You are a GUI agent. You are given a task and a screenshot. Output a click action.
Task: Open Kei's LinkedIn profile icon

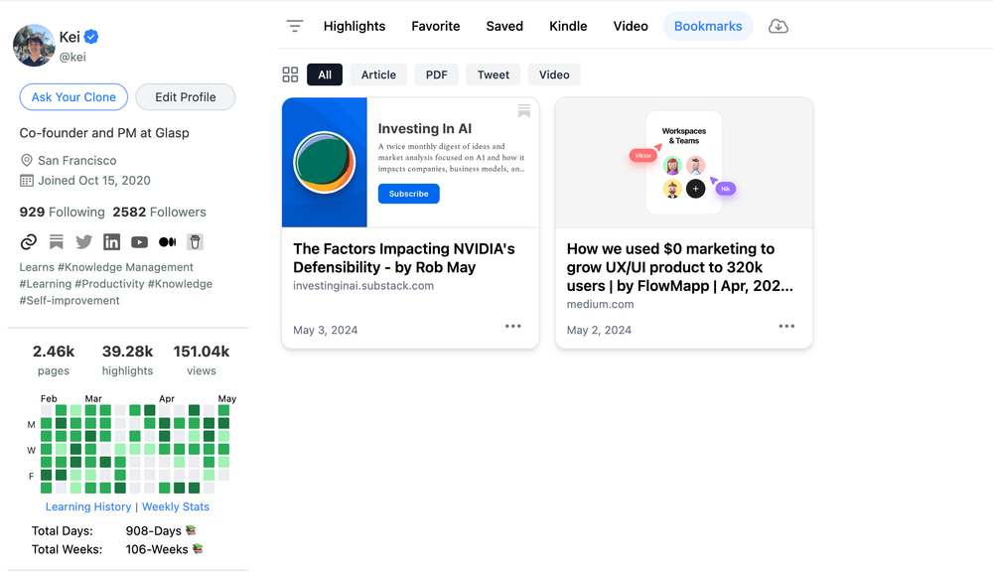(x=111, y=242)
